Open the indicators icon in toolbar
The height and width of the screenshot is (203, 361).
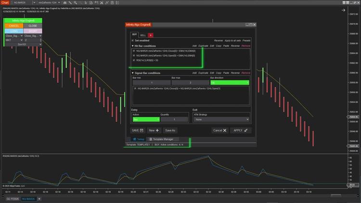(102, 2)
